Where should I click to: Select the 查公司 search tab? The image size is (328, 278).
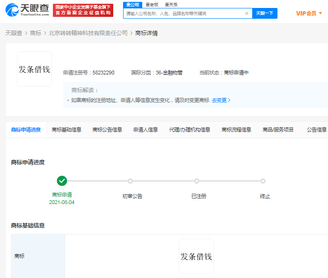132,5
